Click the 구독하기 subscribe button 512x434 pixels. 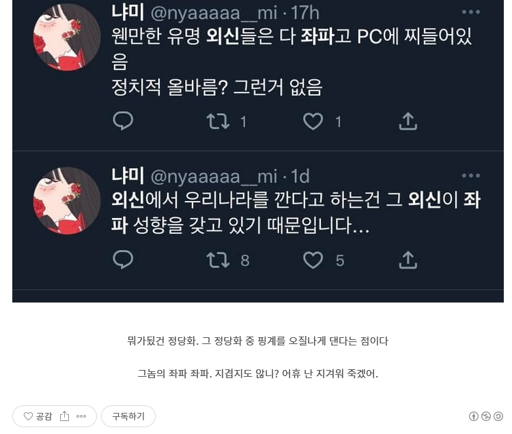click(128, 416)
